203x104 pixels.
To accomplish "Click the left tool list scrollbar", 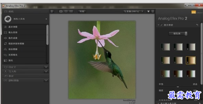I will [x=48, y=35].
